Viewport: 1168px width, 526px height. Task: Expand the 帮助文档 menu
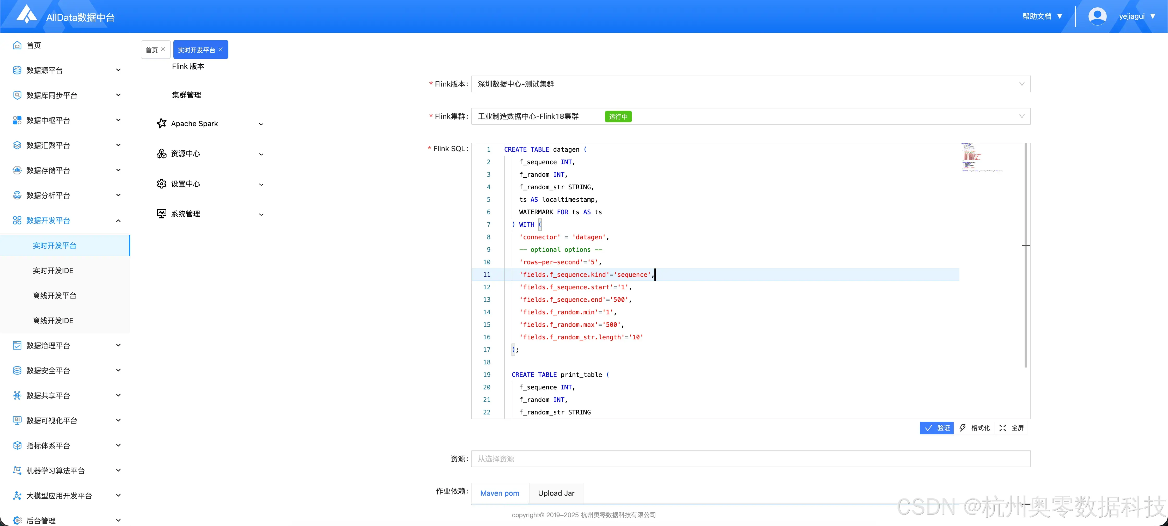point(1042,16)
